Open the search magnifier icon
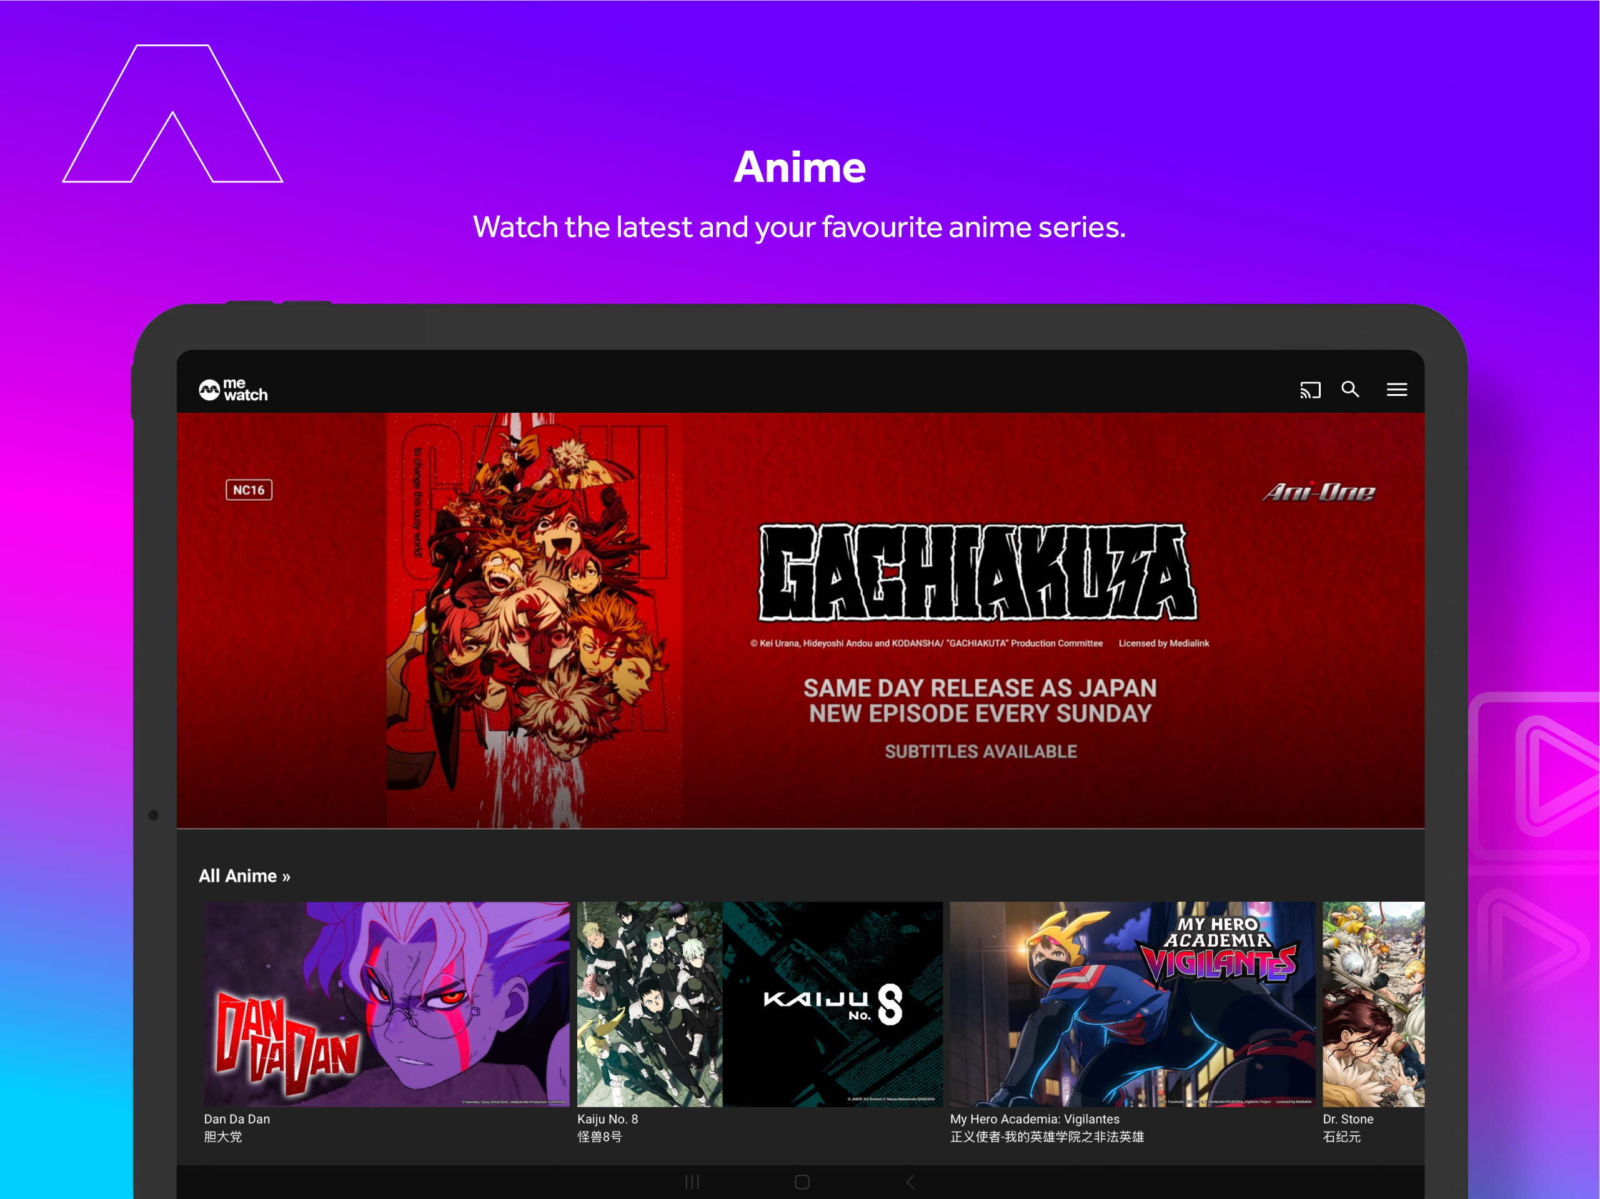Screen dimensions: 1600x1199 click(x=1349, y=389)
